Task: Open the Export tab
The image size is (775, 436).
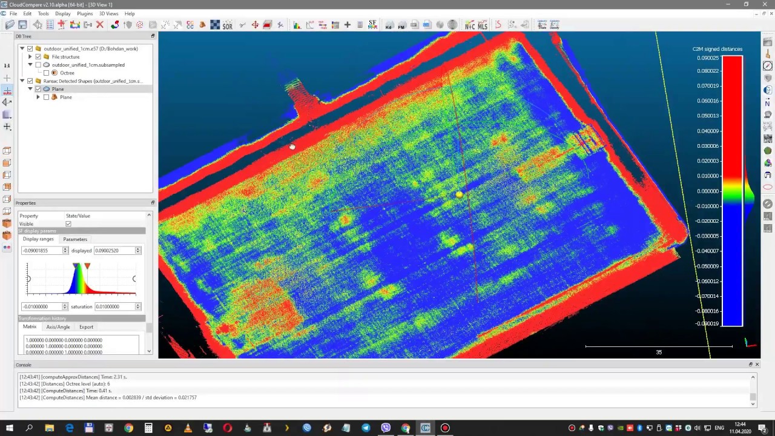Action: [86, 327]
